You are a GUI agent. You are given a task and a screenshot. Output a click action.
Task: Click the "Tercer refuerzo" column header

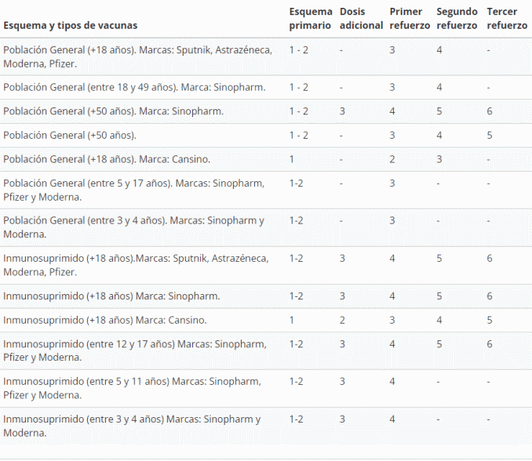(507, 19)
